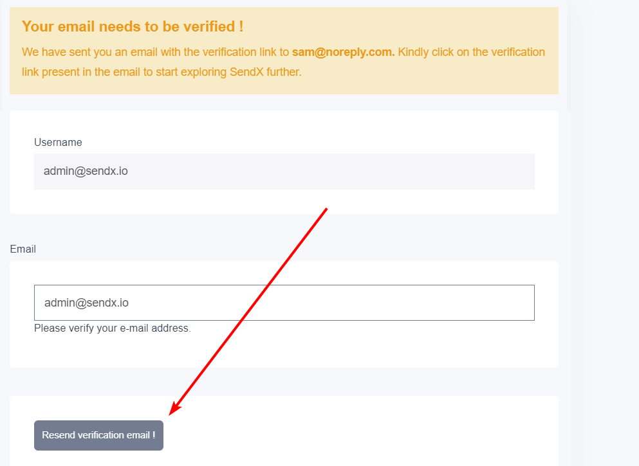Image resolution: width=639 pixels, height=466 pixels.
Task: Click the 'Your email needs to be verified' heading
Action: pyautogui.click(x=133, y=26)
